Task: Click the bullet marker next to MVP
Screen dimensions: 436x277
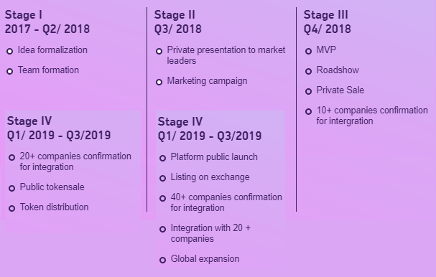Action: pos(308,51)
